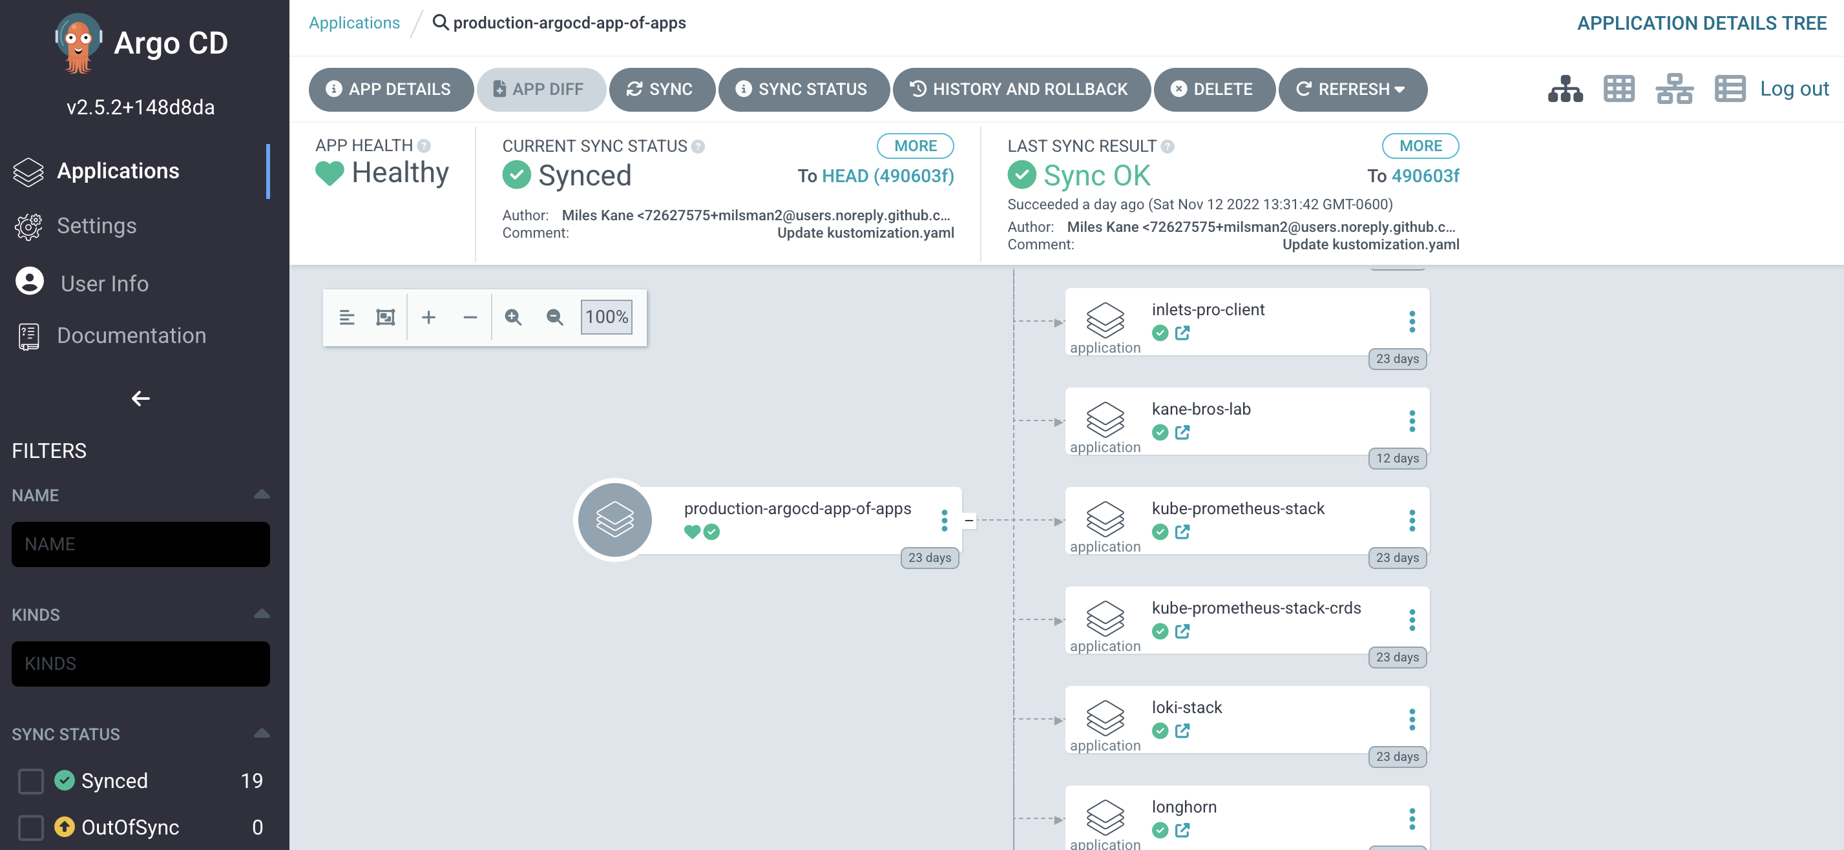The width and height of the screenshot is (1844, 850).
Task: Click the HISTORY AND ROLLBACK button
Action: (1021, 89)
